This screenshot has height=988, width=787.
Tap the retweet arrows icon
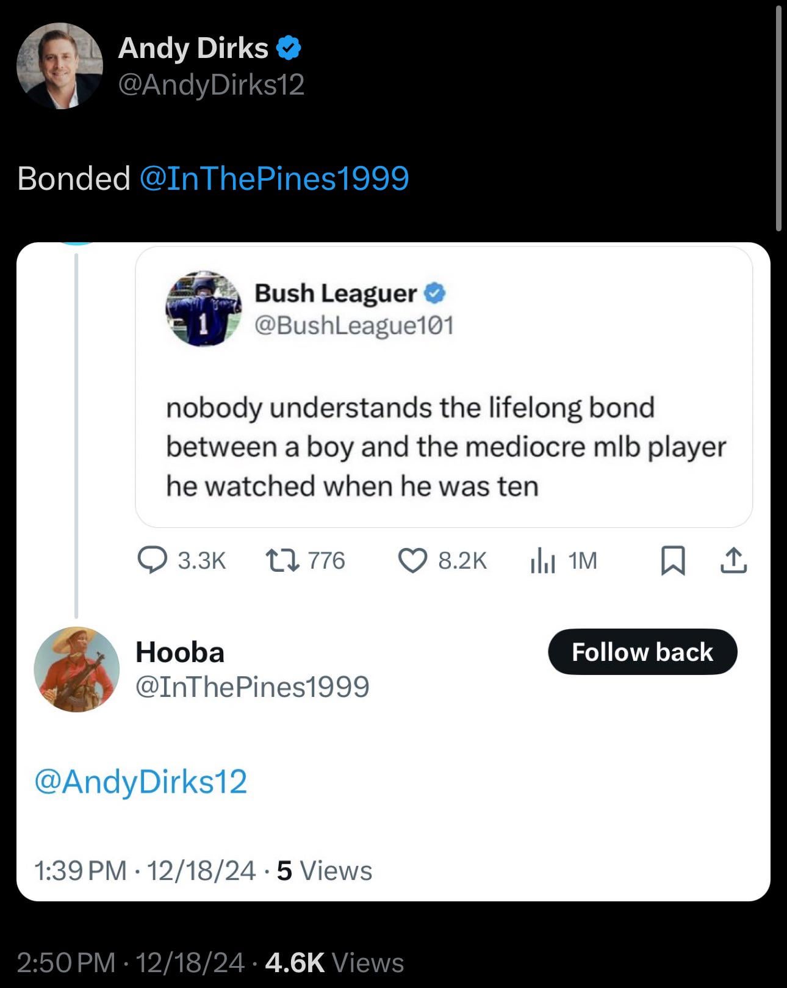[x=282, y=560]
